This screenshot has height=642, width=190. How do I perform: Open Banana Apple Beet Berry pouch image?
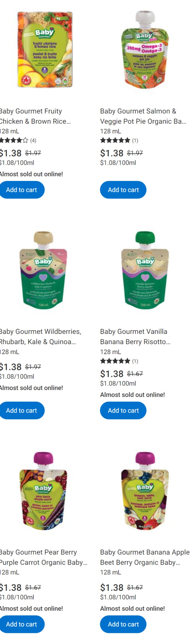coord(145,491)
